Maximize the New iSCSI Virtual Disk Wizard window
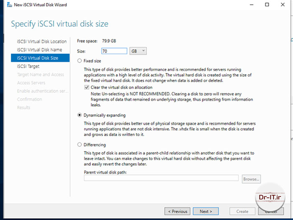293x220 pixels. pos(267,4)
